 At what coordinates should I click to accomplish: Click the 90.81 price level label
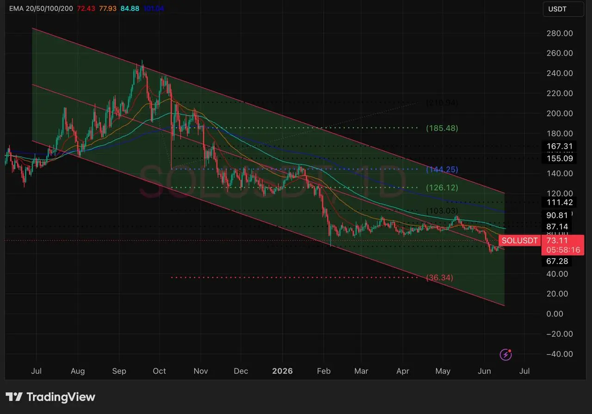pyautogui.click(x=557, y=215)
